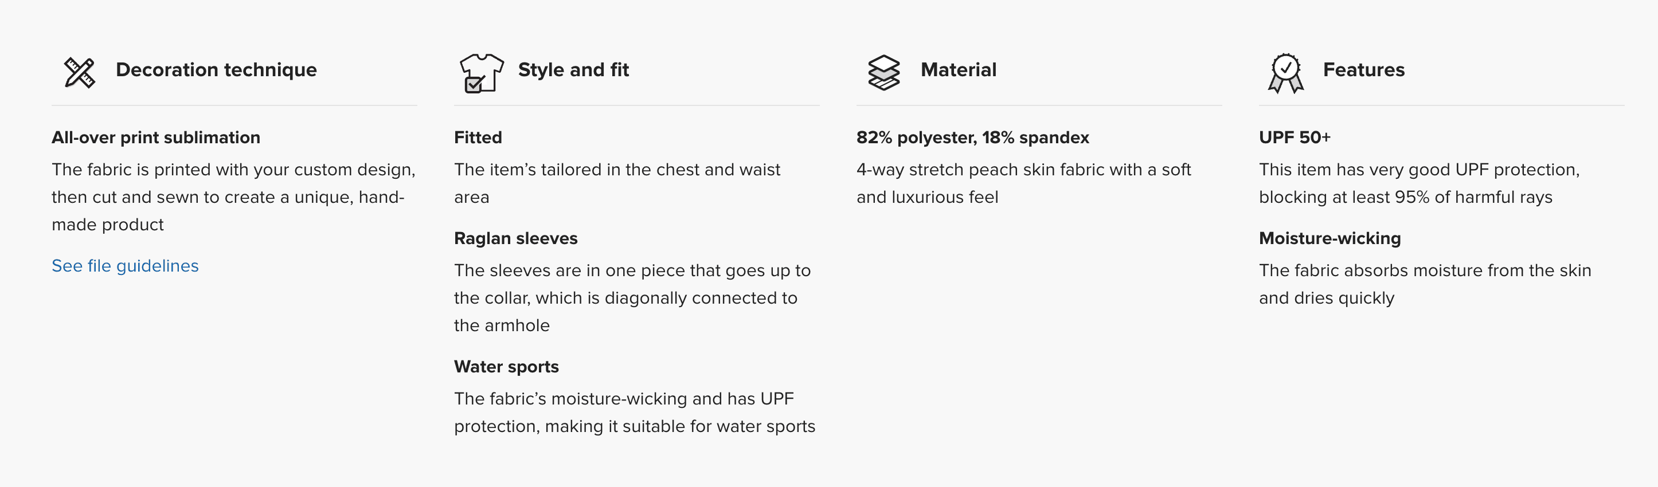Open the See file guidelines link
This screenshot has height=487, width=1658.
click(x=125, y=266)
